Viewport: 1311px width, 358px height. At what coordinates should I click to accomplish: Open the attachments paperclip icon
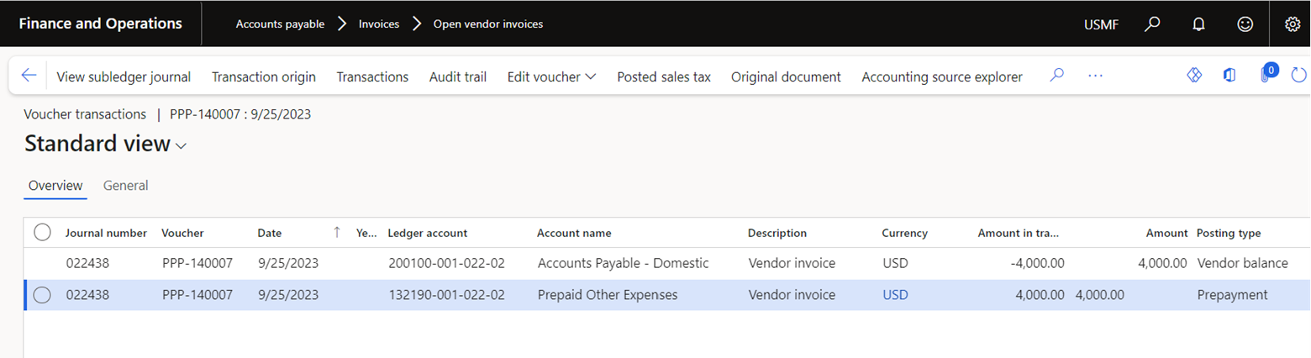pyautogui.click(x=1266, y=76)
